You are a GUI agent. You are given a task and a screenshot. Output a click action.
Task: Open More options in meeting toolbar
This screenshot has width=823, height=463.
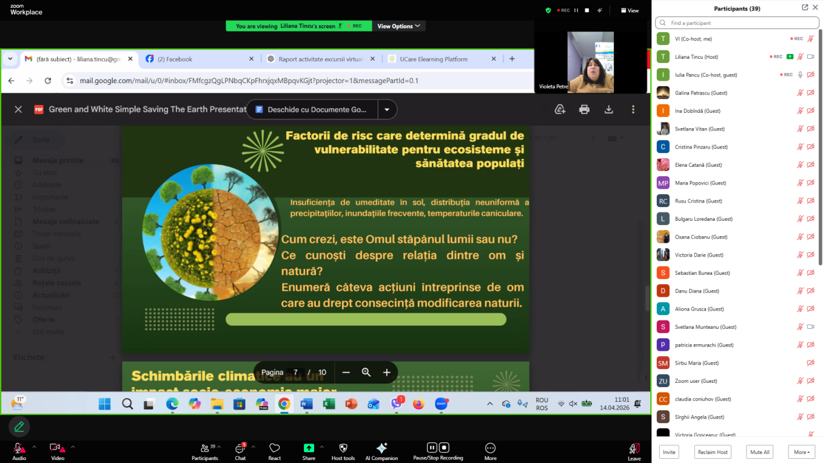coord(490,448)
